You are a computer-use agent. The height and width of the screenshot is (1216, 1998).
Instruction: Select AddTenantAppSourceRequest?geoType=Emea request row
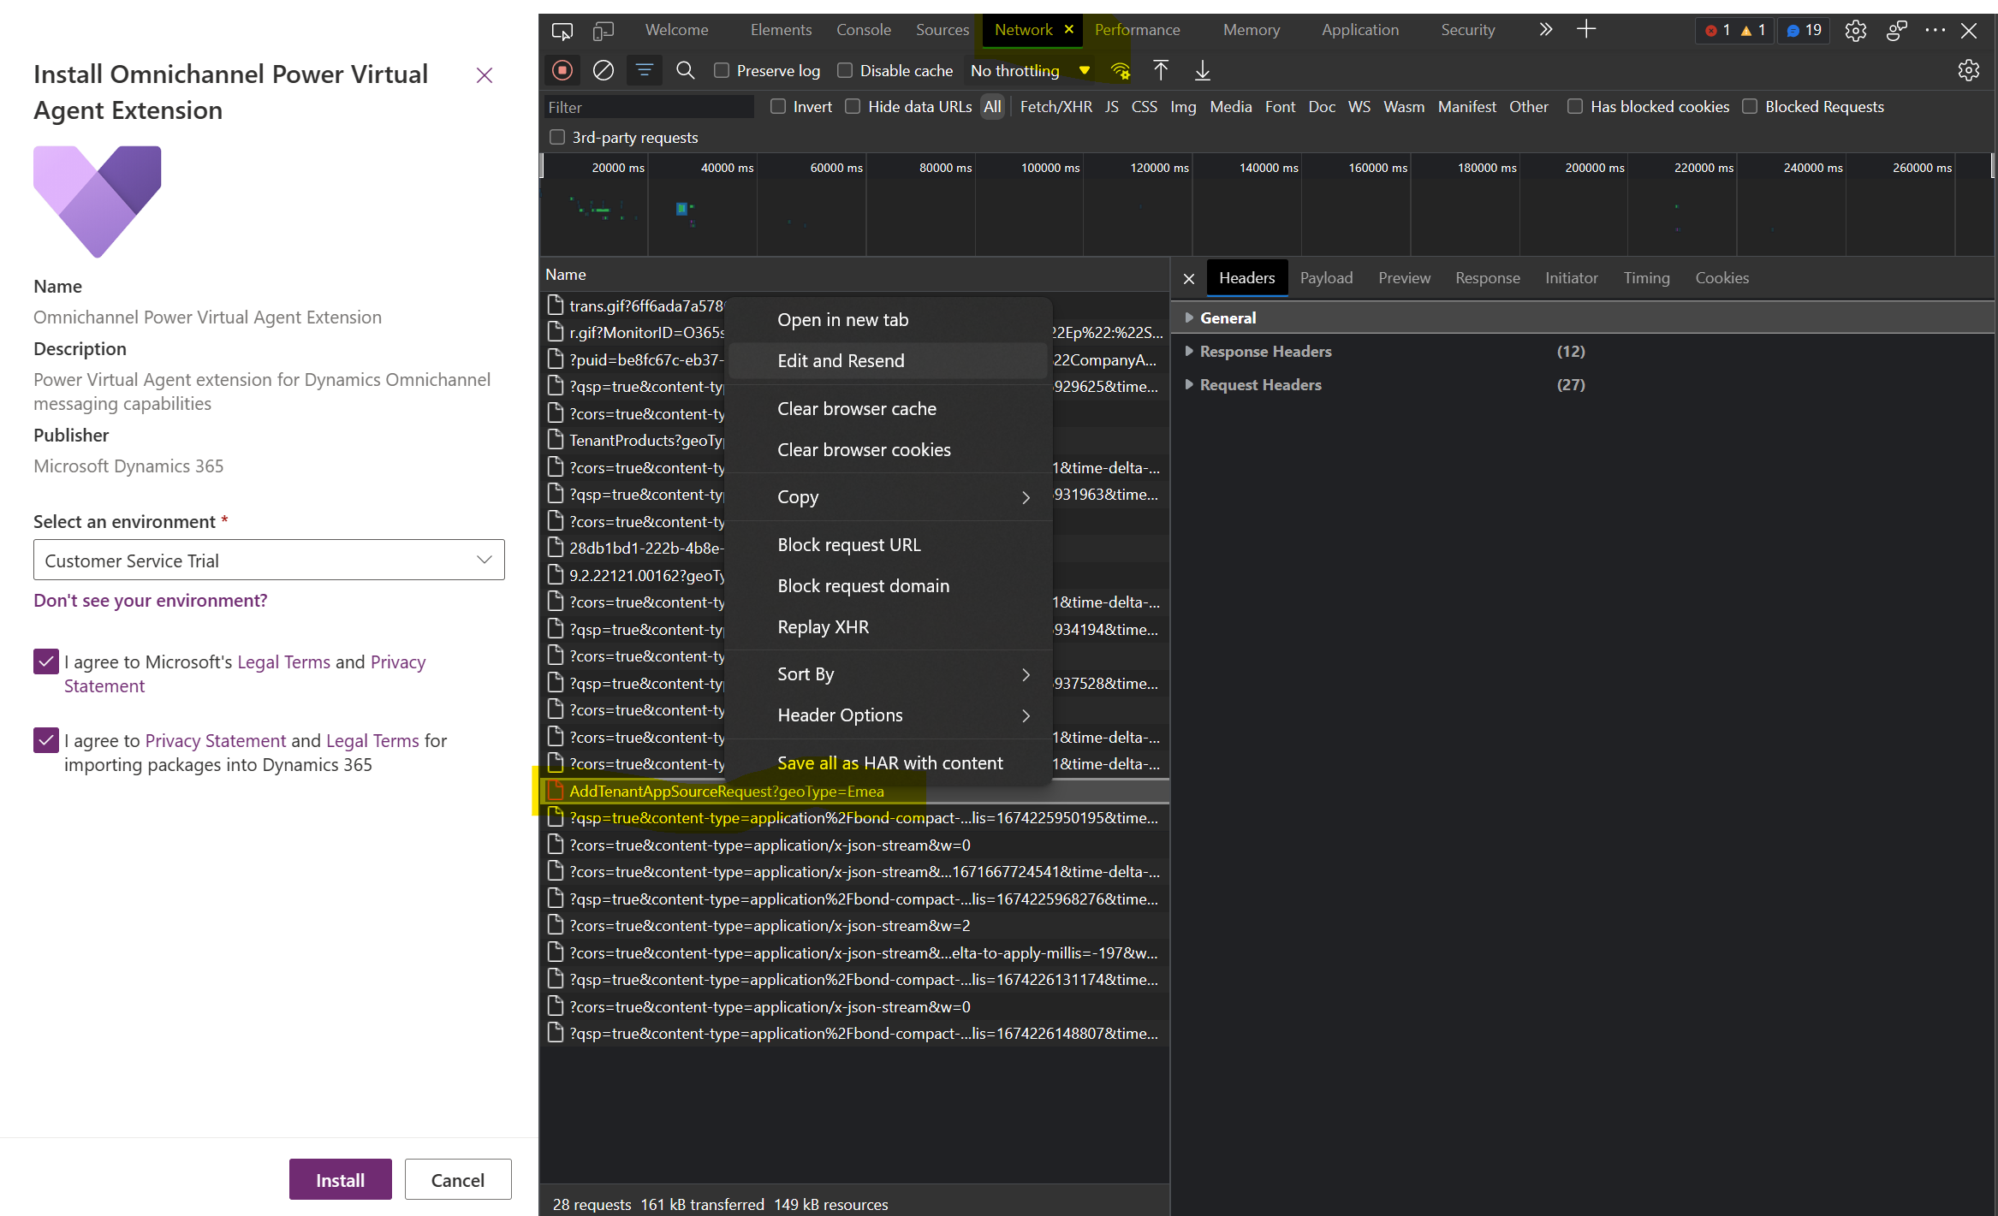pyautogui.click(x=856, y=792)
